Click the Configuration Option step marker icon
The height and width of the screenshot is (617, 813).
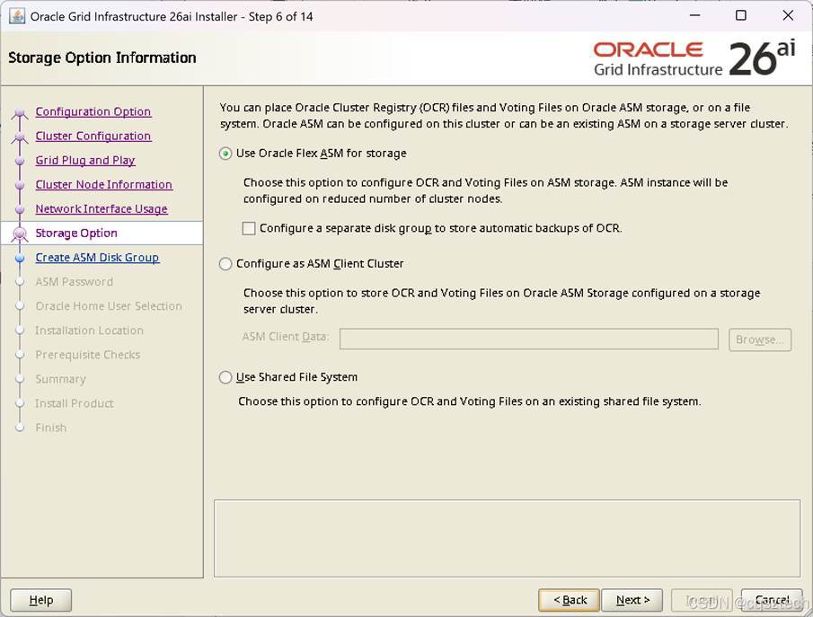pyautogui.click(x=20, y=113)
